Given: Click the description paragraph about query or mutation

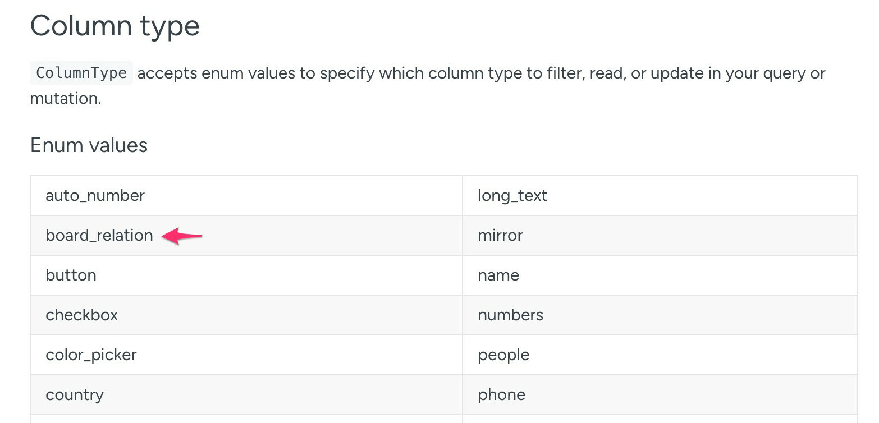Looking at the screenshot, I should click(x=428, y=85).
